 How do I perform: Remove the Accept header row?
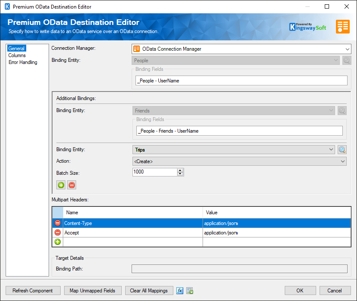[x=58, y=232]
